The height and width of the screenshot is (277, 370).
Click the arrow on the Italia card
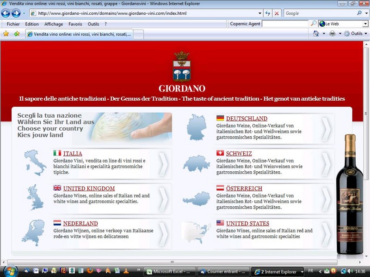[x=163, y=164]
